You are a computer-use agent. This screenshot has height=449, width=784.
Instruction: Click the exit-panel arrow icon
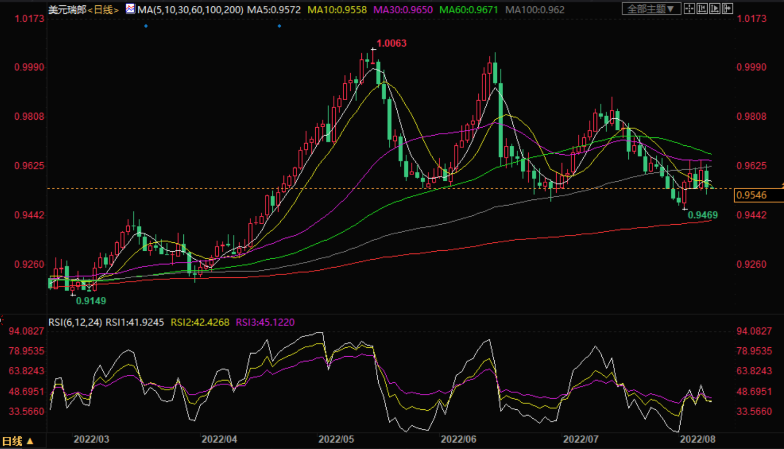727,8
